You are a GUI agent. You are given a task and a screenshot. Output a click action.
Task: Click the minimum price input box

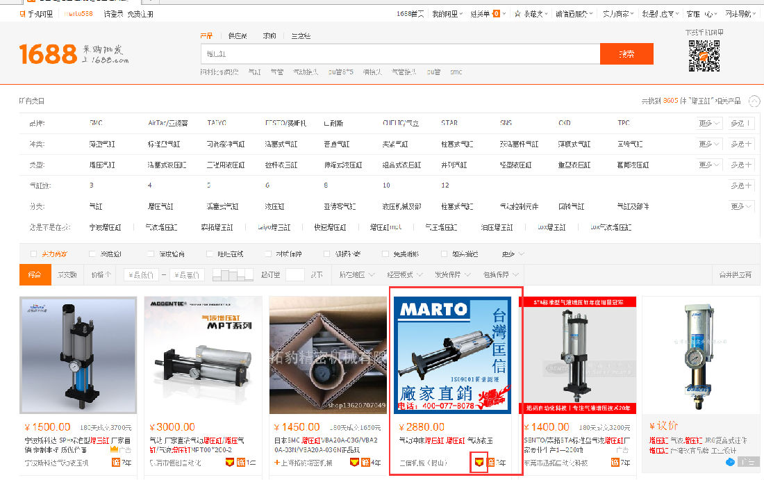(140, 275)
